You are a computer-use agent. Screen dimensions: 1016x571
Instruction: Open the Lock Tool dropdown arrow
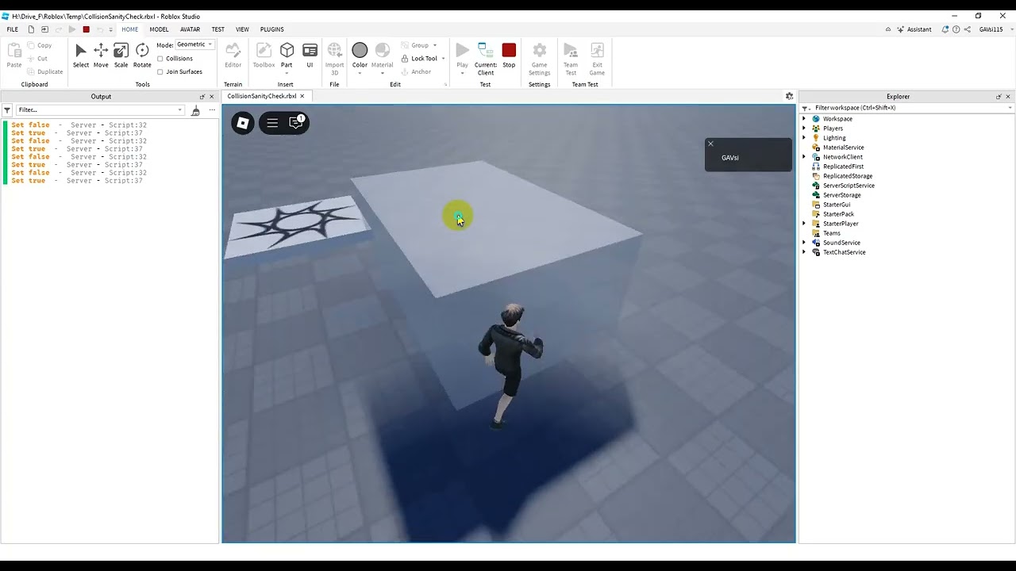point(443,59)
